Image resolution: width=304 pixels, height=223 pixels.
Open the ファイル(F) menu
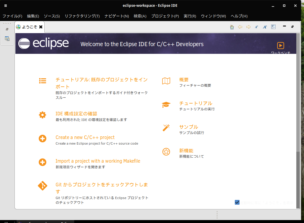click(12, 16)
